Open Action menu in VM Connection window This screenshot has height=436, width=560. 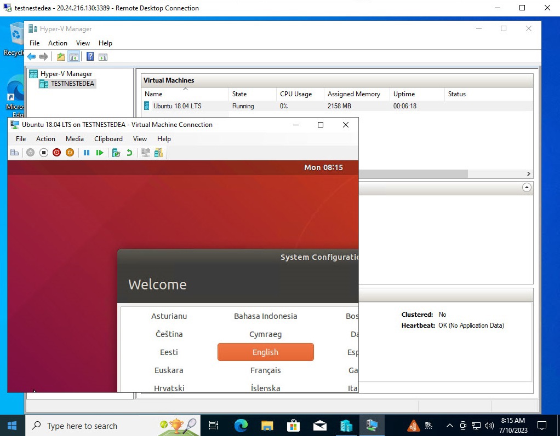[x=45, y=139]
